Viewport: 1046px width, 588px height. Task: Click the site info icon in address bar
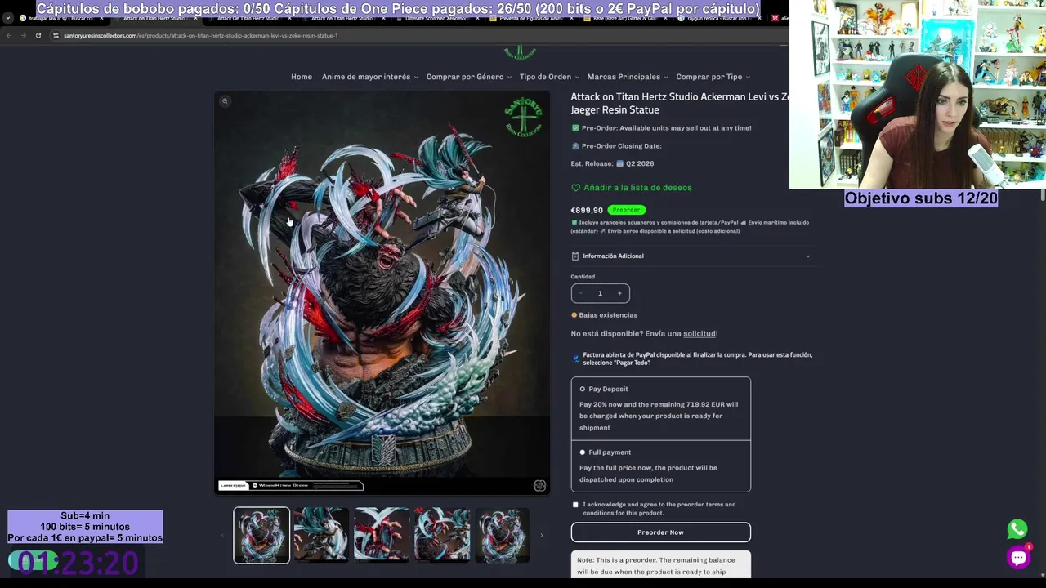click(56, 35)
